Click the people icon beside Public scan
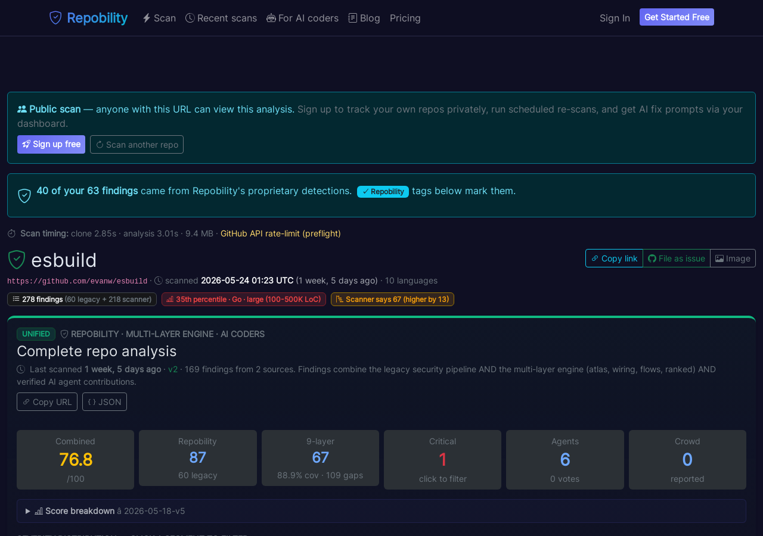The image size is (763, 536). (22, 109)
